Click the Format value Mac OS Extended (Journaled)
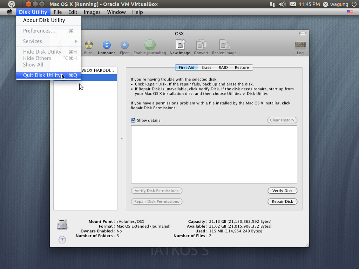The width and height of the screenshot is (359, 269). coord(143,226)
